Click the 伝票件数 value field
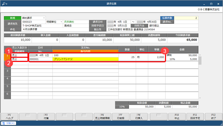Image resolution: width=223 pixels, height=126 pixels. (x=186, y=18)
